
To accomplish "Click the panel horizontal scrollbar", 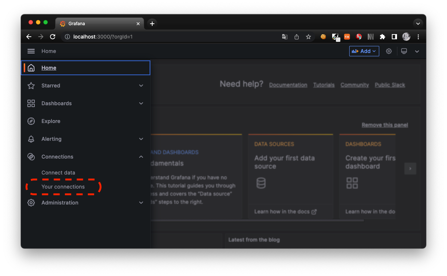I will [x=257, y=220].
